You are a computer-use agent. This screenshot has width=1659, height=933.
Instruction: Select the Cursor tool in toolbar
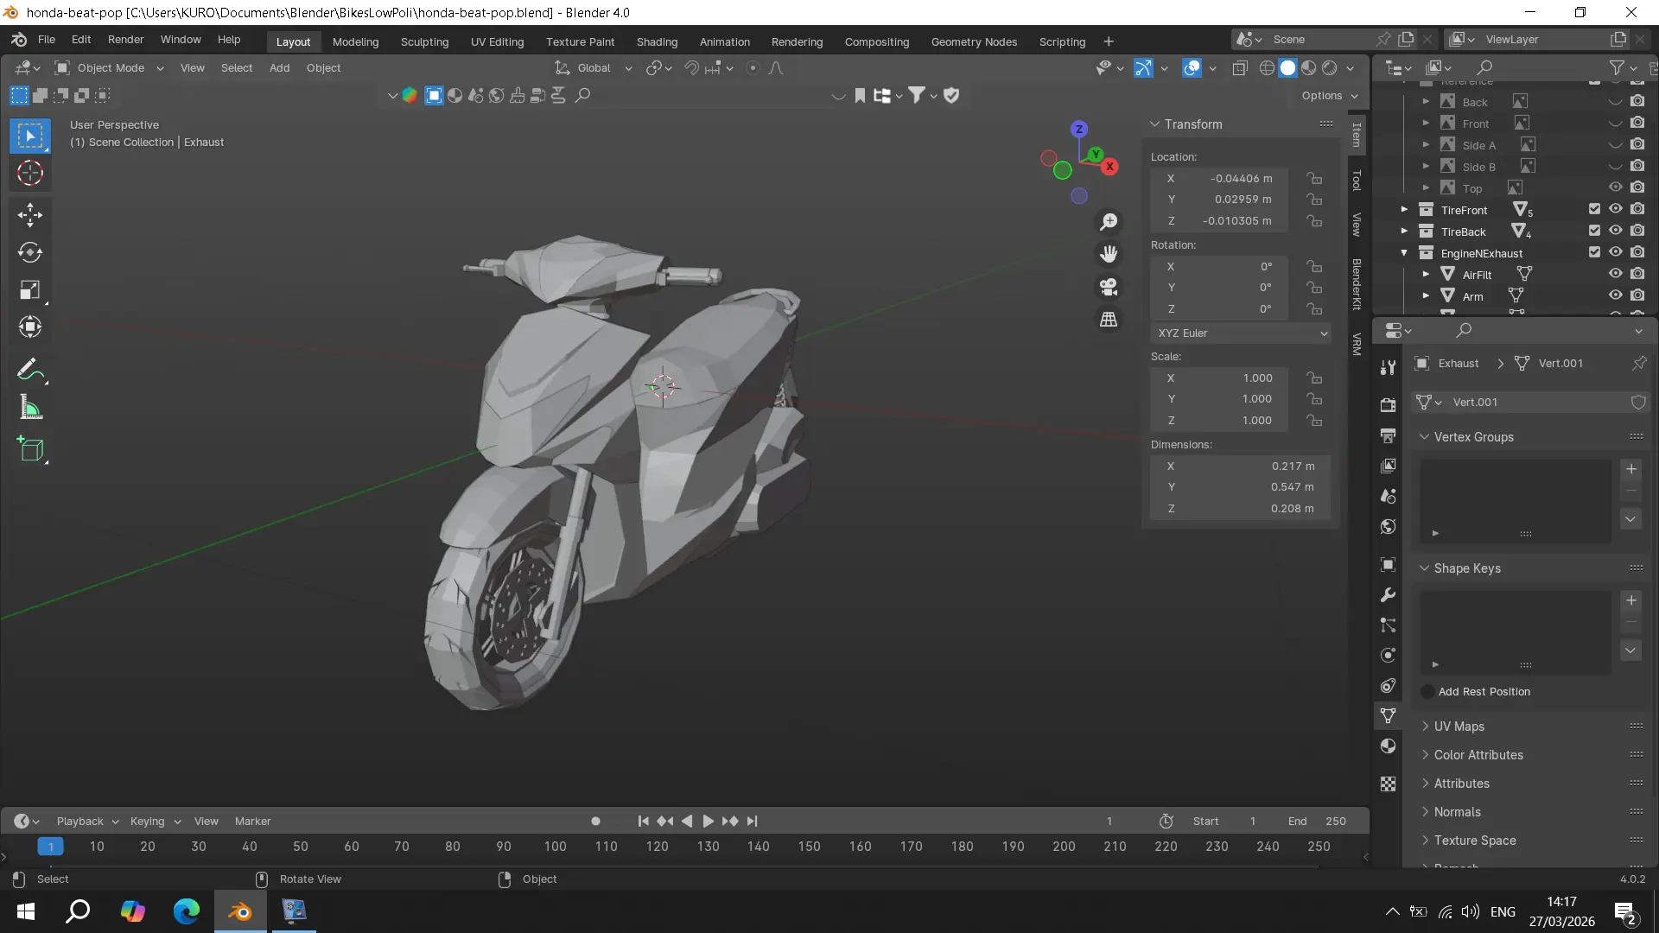click(30, 173)
